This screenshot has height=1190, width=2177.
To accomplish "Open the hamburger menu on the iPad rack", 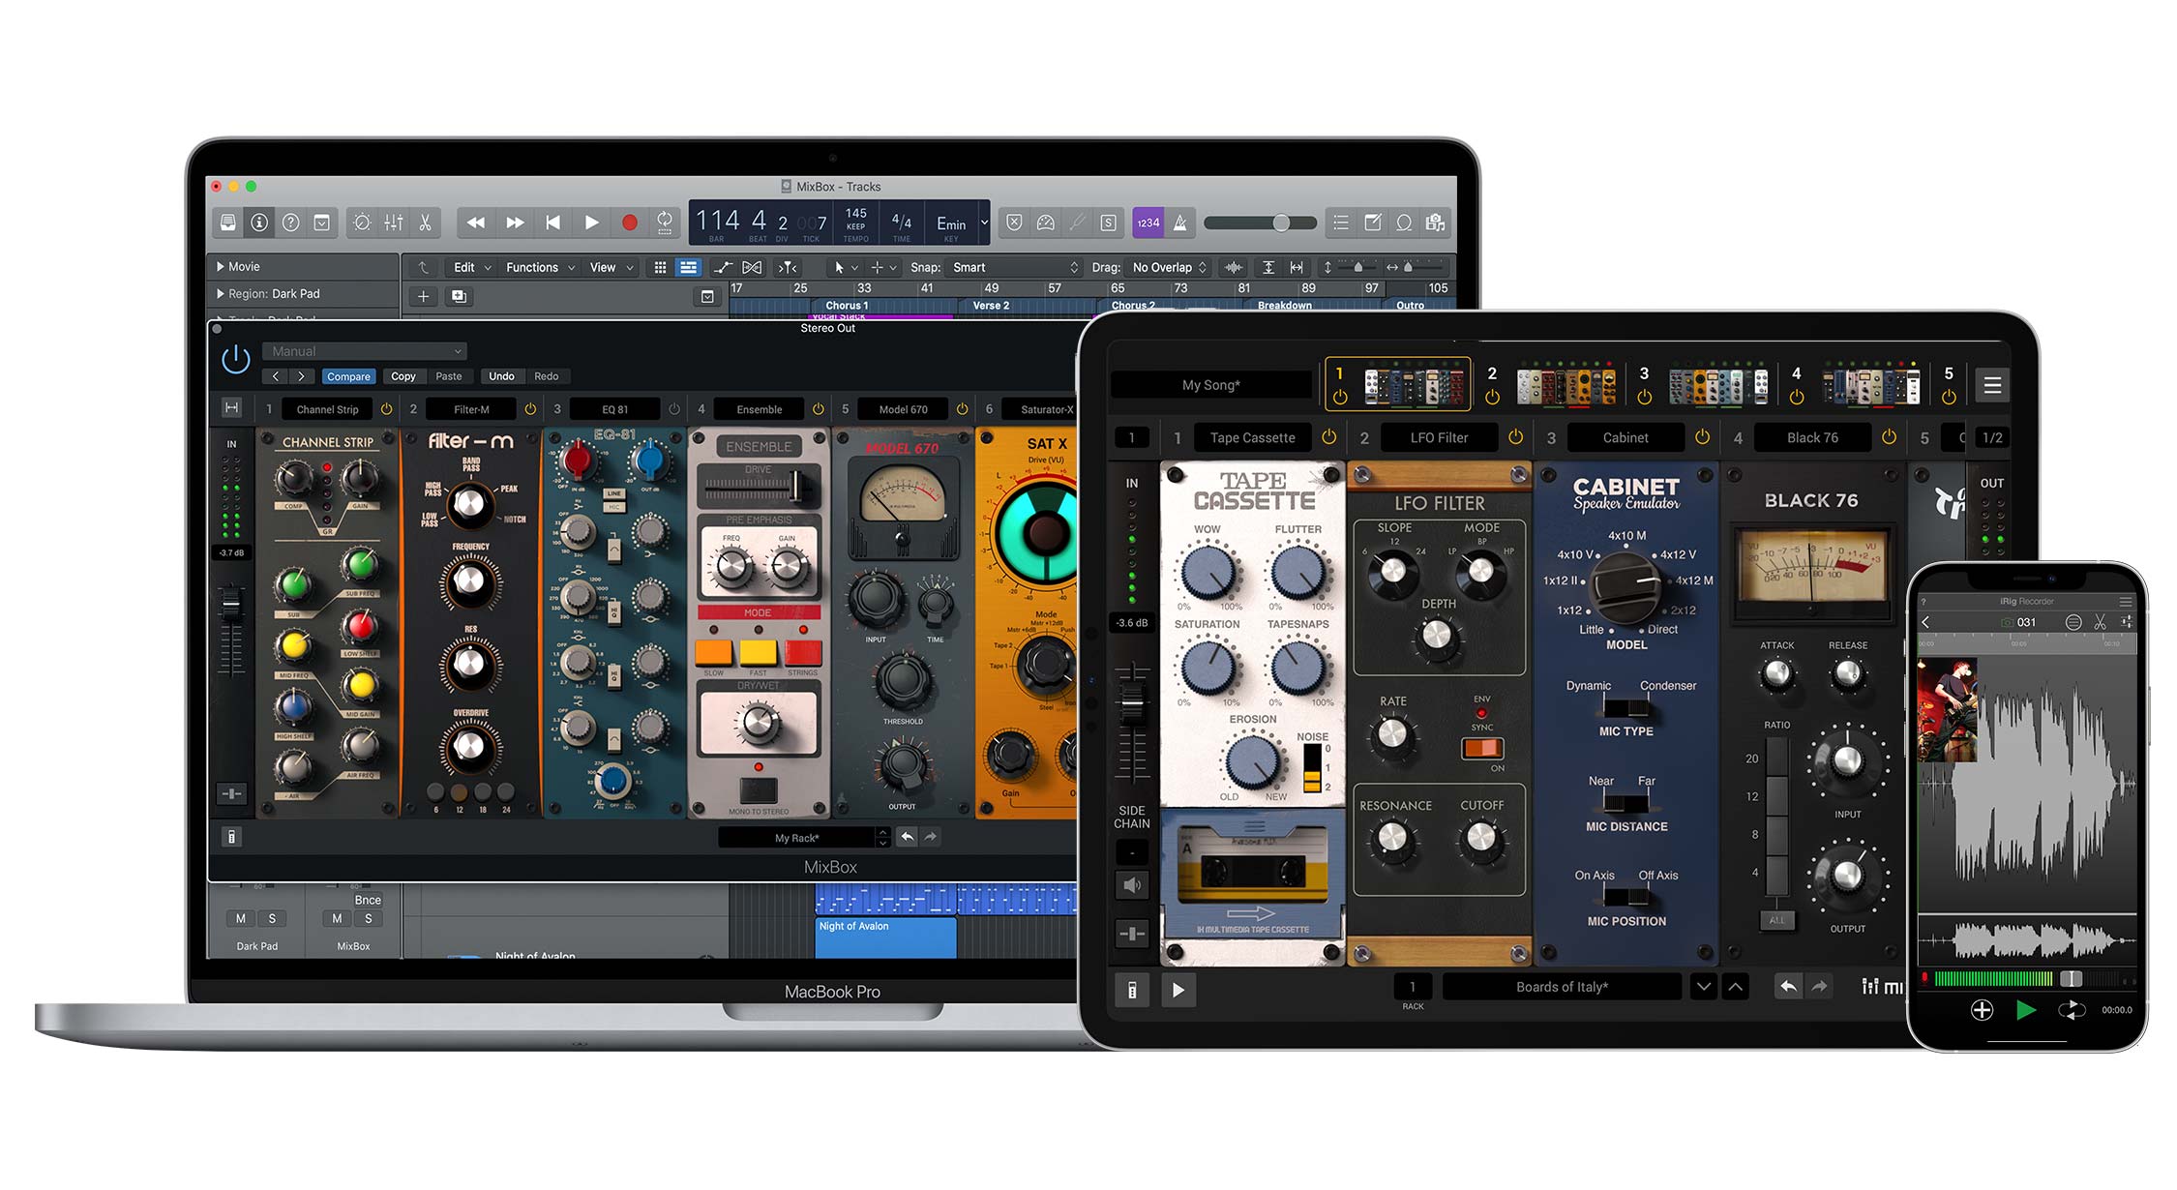I will 1993,384.
